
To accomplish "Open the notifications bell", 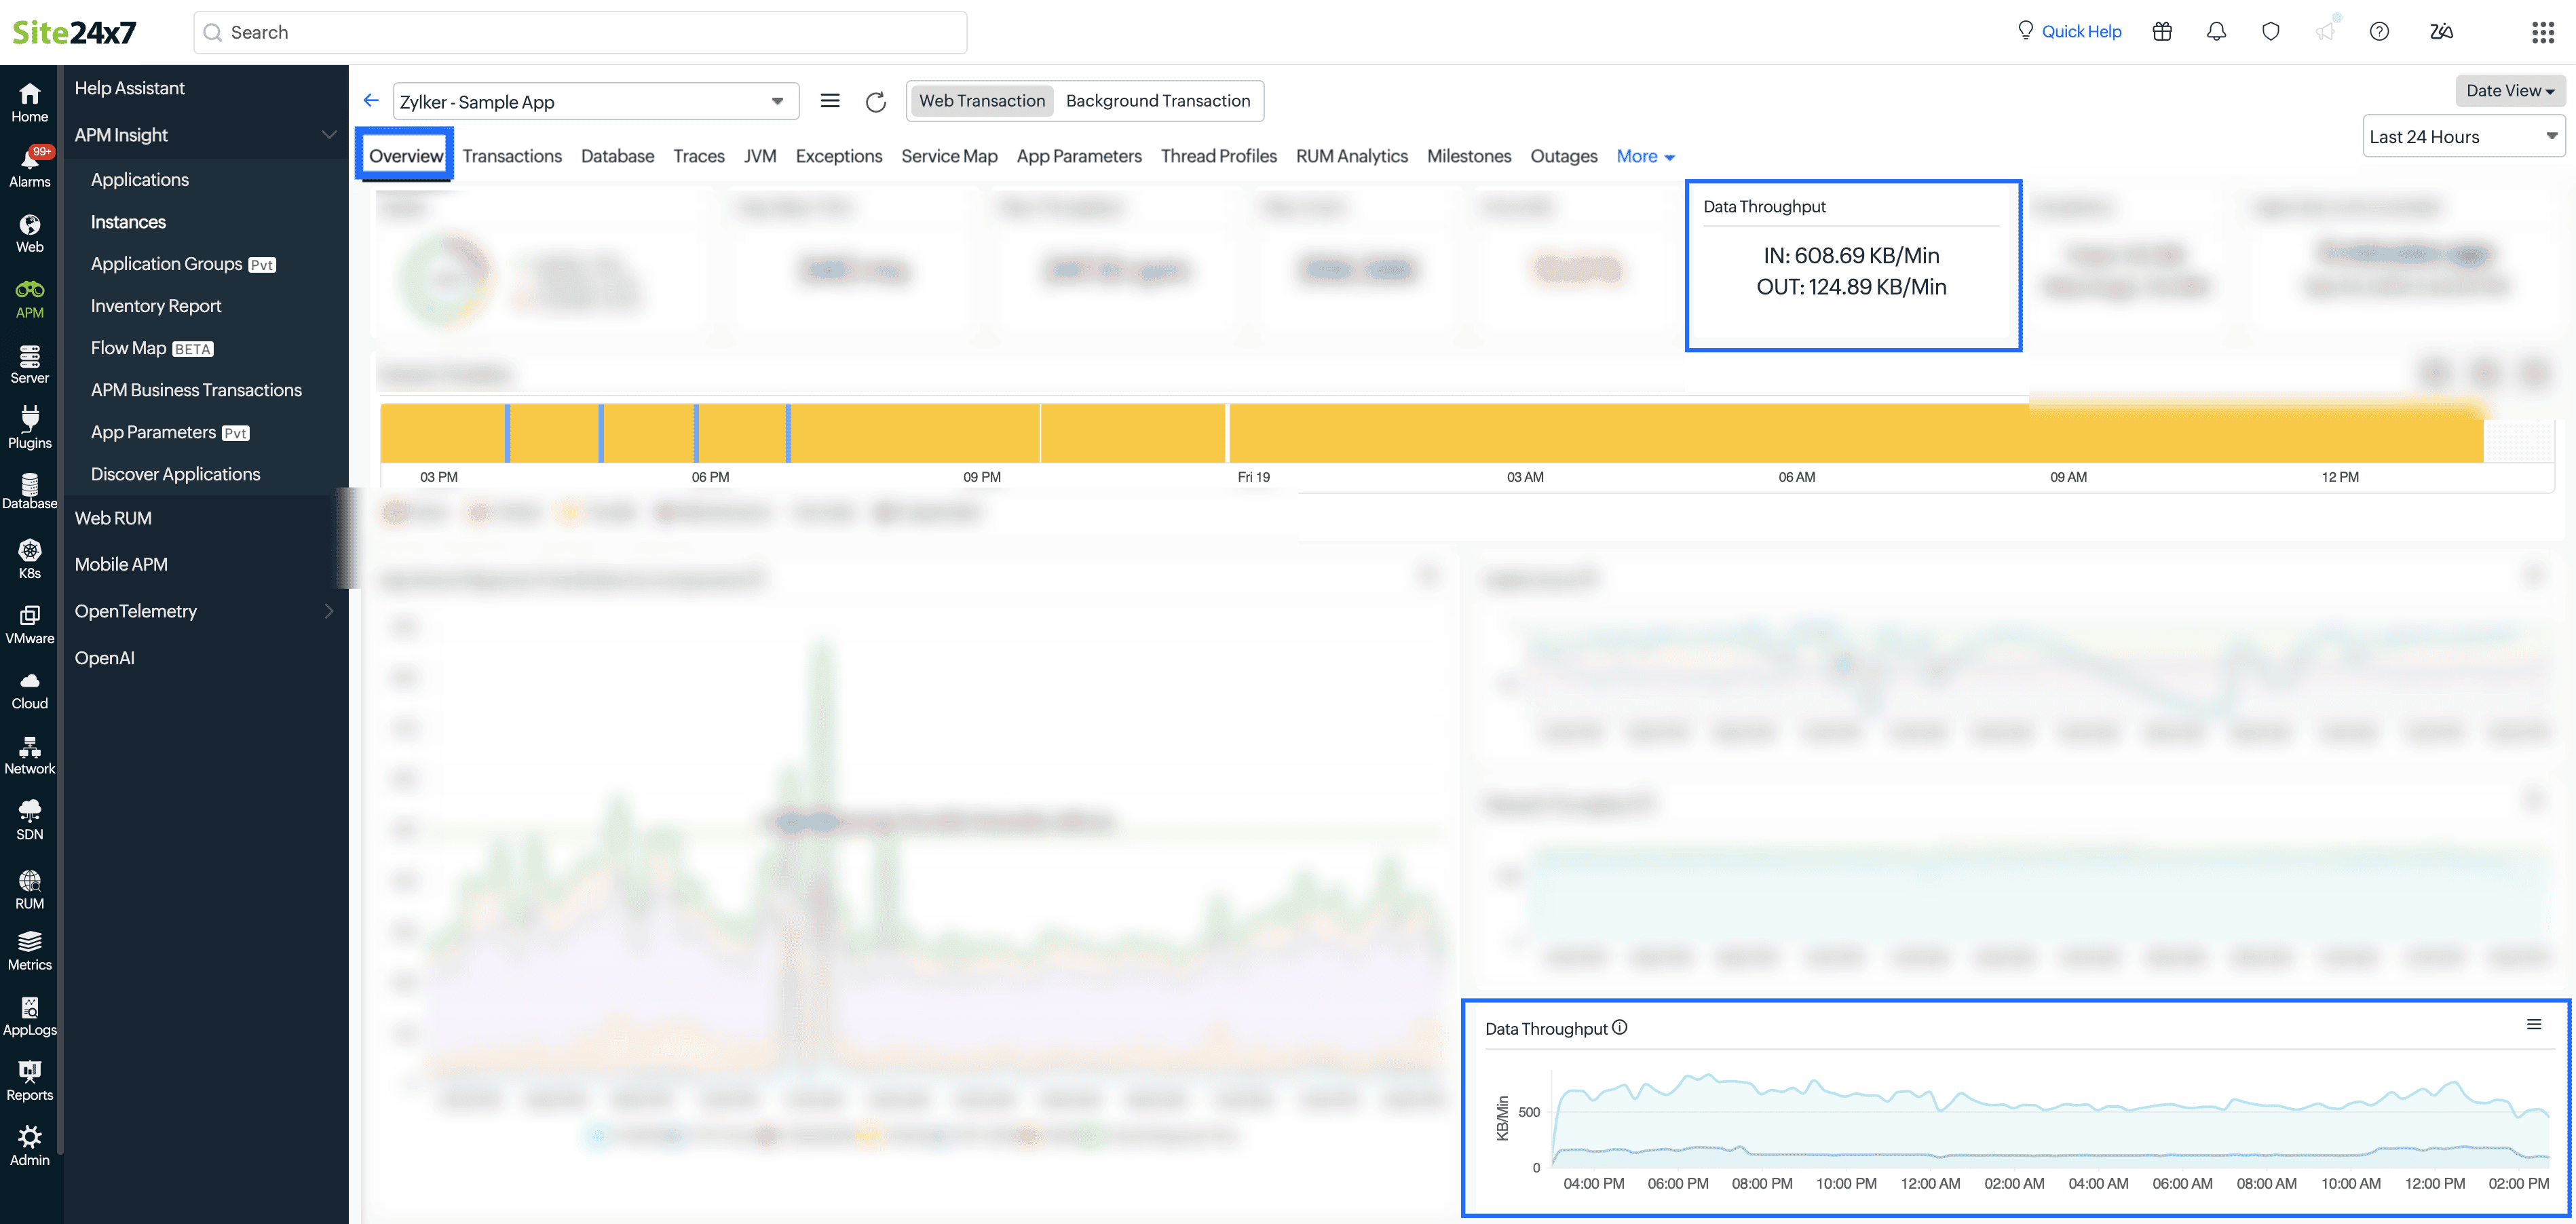I will coord(2216,31).
